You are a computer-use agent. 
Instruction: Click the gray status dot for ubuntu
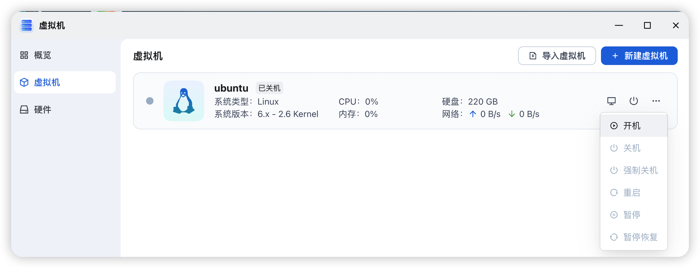(150, 101)
